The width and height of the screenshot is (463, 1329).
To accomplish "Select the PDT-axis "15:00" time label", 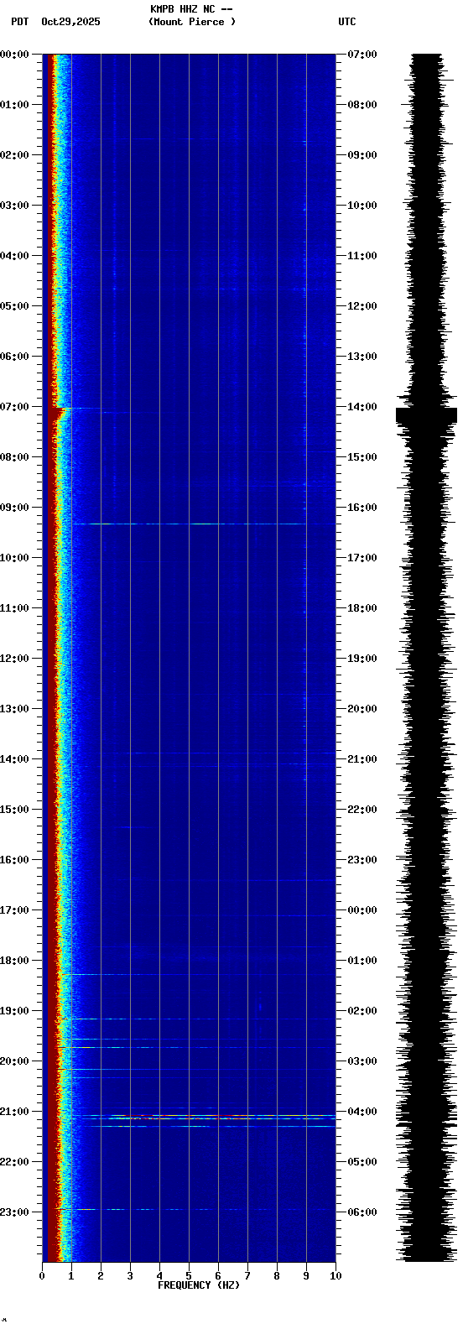I will pyautogui.click(x=14, y=810).
